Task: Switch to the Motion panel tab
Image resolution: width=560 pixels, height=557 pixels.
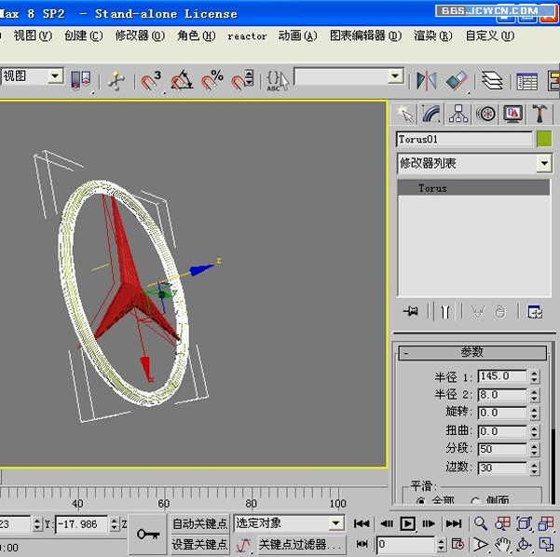Action: pyautogui.click(x=485, y=115)
